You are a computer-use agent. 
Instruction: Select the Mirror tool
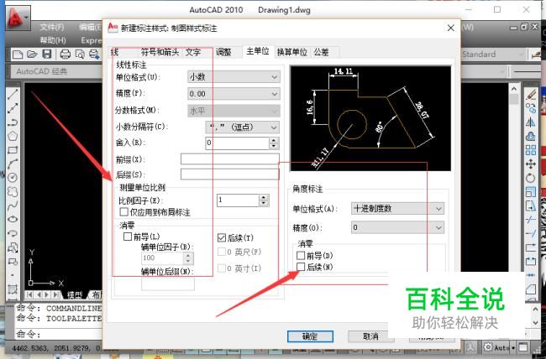(x=531, y=122)
